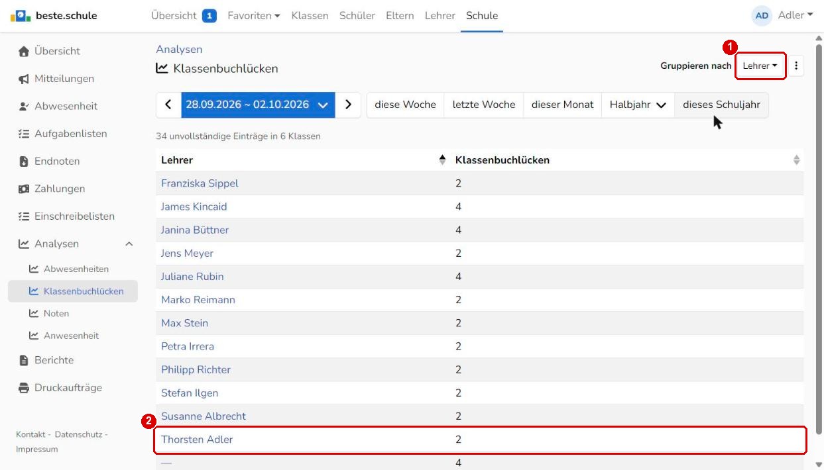Open the Gruppieren nach Lehrer dropdown
The width and height of the screenshot is (824, 470).
tap(760, 66)
